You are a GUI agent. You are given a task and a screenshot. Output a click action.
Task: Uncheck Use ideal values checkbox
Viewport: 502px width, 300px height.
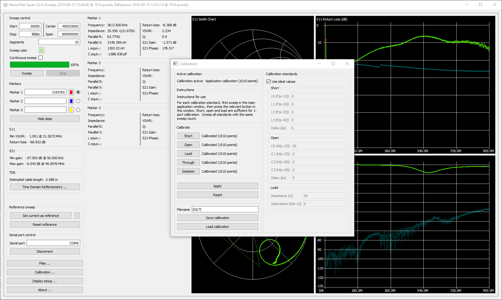(269, 82)
